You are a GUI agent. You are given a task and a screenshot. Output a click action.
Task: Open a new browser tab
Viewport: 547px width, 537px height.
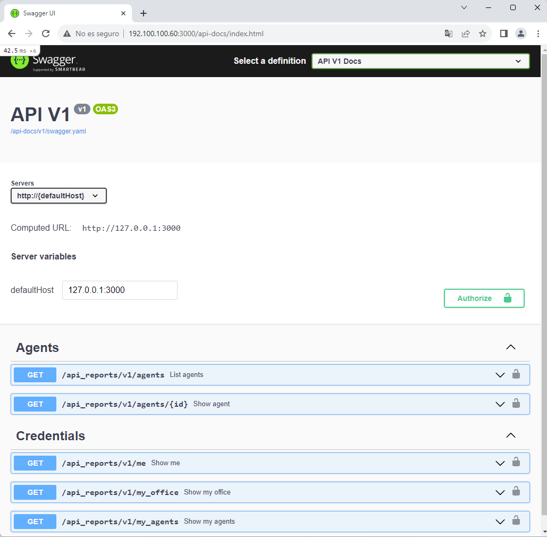144,13
